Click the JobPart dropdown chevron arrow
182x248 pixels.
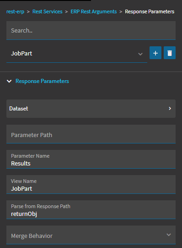tap(140, 54)
